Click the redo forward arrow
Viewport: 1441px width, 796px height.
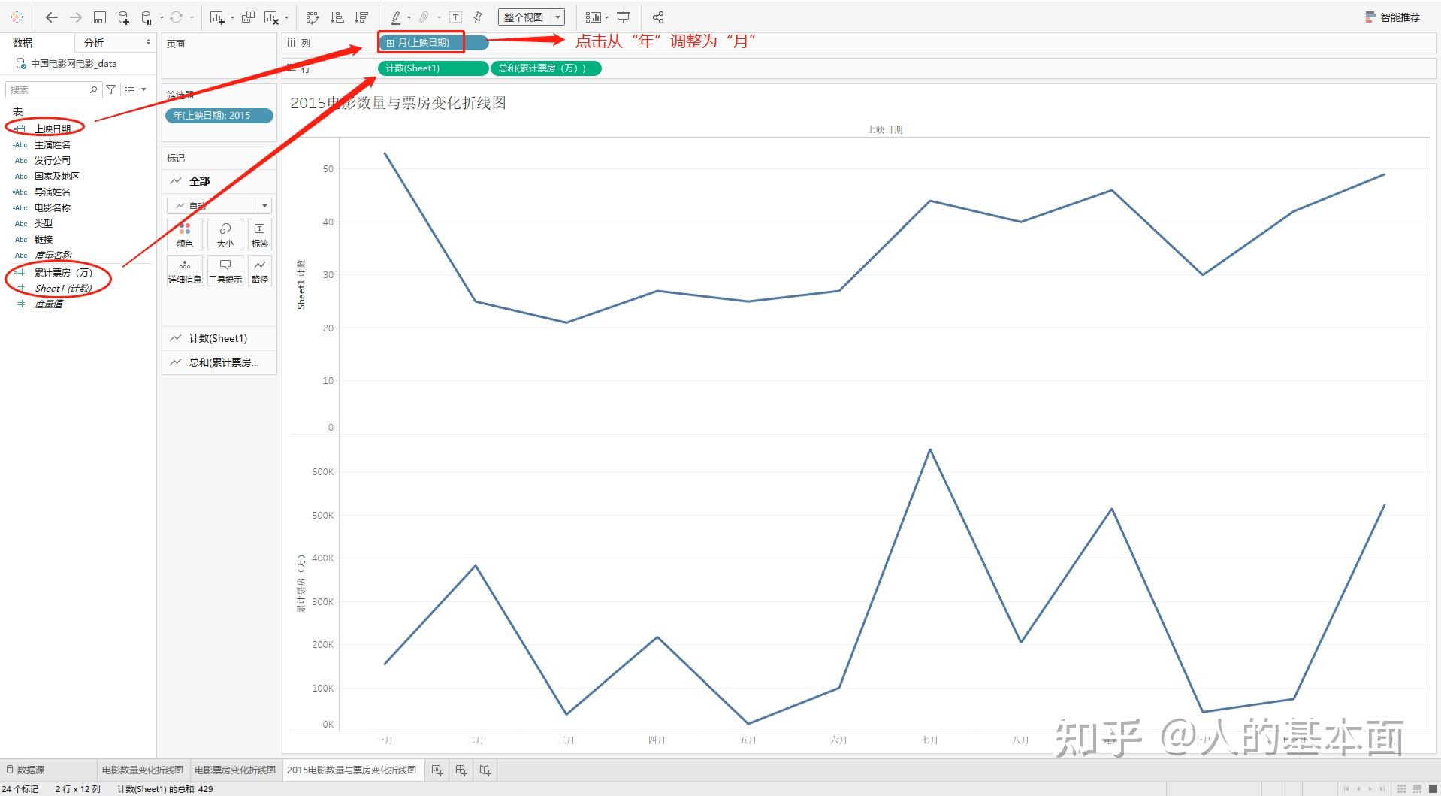[75, 17]
